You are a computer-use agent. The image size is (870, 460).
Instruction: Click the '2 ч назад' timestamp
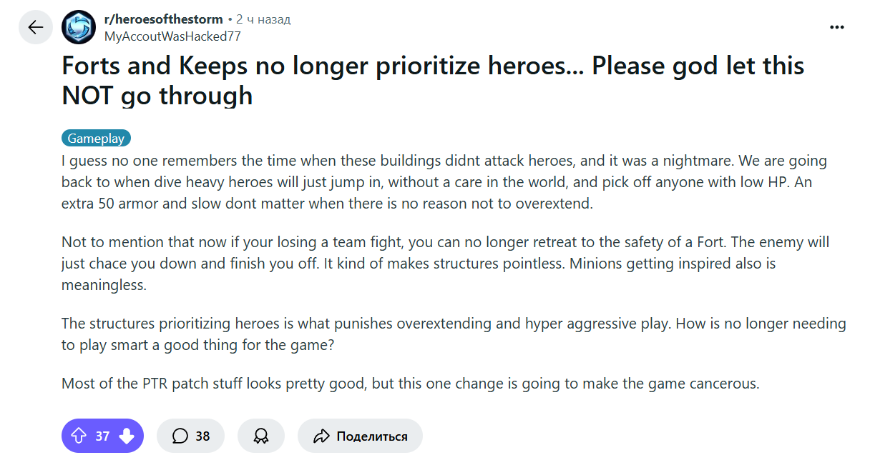coord(263,19)
